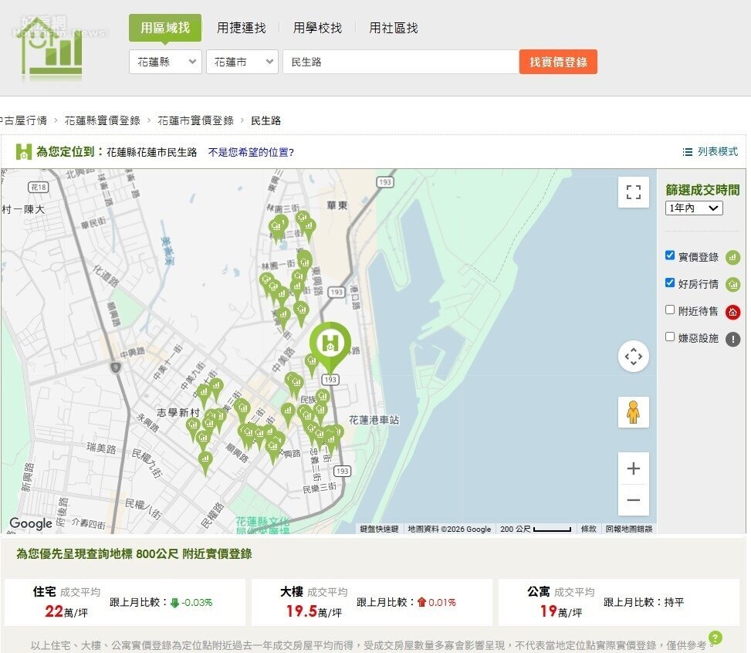
Task: Open 中古屋行情 breadcrumb link
Action: [x=23, y=120]
